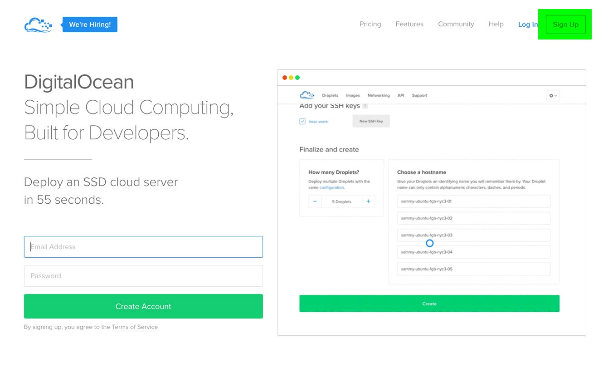Select Droplets tab in demo panel
Image resolution: width=613 pixels, height=373 pixels.
[330, 95]
